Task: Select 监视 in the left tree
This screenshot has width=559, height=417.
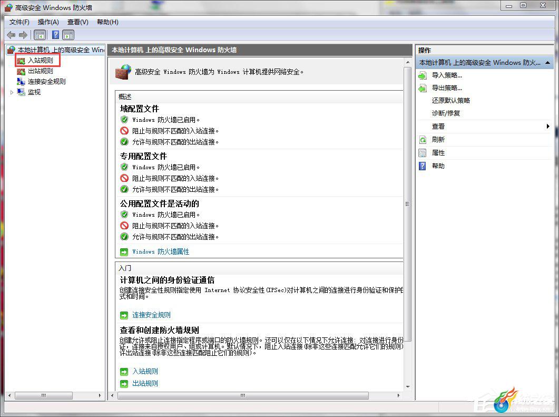Action: [34, 92]
